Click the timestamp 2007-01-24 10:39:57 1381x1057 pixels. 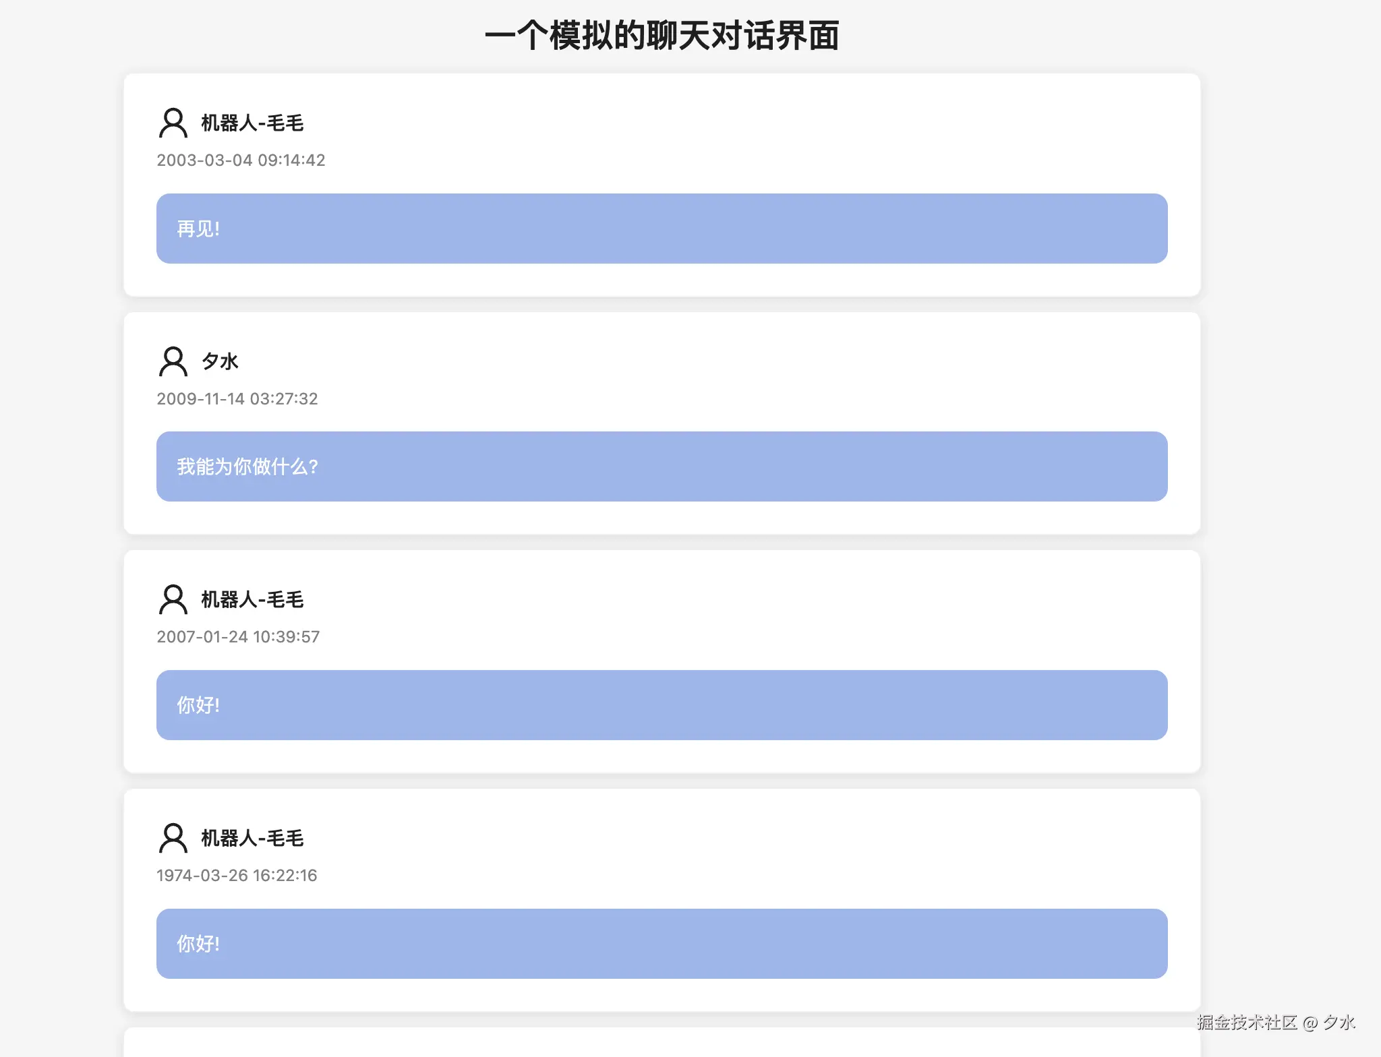(238, 636)
